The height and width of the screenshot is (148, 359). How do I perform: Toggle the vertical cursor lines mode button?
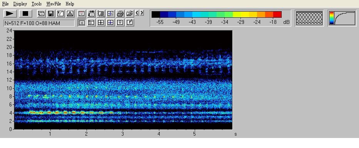point(82,22)
